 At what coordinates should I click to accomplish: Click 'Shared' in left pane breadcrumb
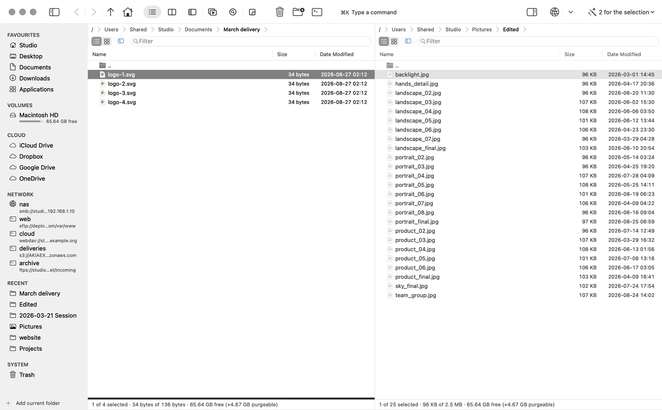point(138,29)
